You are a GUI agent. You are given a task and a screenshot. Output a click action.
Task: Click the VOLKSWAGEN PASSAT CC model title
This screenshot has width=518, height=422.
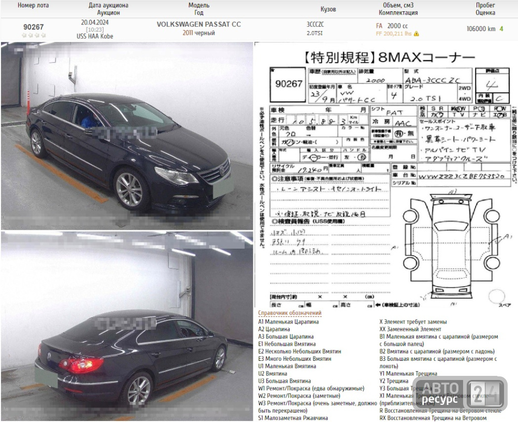(x=198, y=24)
